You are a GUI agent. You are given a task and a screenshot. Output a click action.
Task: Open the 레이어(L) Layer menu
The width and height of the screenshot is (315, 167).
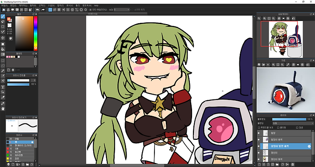[x=23, y=5]
